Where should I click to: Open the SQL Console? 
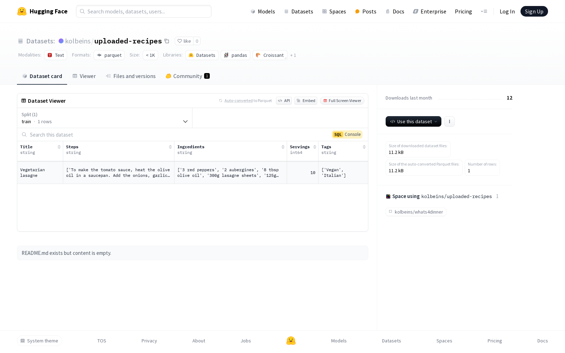[x=347, y=134]
